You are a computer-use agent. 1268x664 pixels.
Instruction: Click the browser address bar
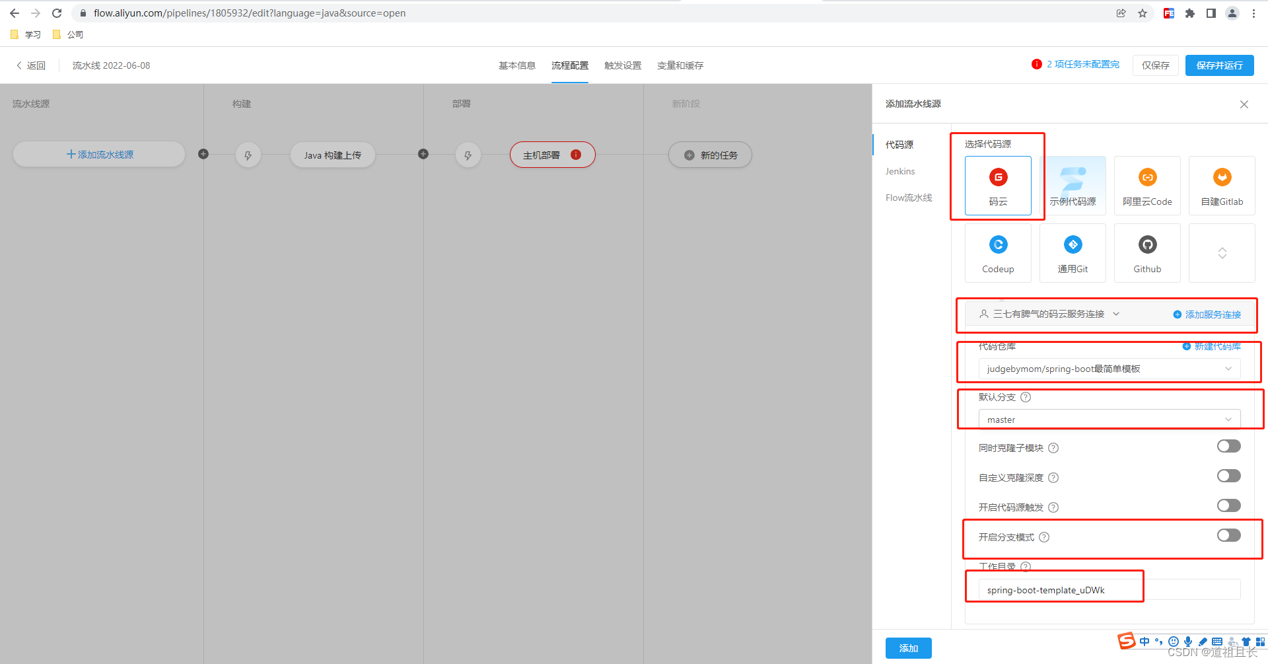tap(594, 13)
